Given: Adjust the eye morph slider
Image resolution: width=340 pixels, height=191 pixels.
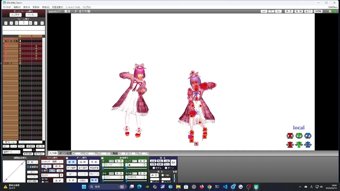Looking at the screenshot, I should coord(113,168).
